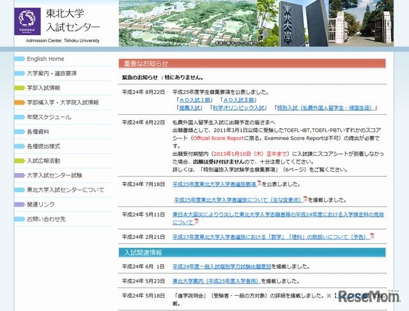Click the university gate photo
The image size is (409, 311).
361,23
